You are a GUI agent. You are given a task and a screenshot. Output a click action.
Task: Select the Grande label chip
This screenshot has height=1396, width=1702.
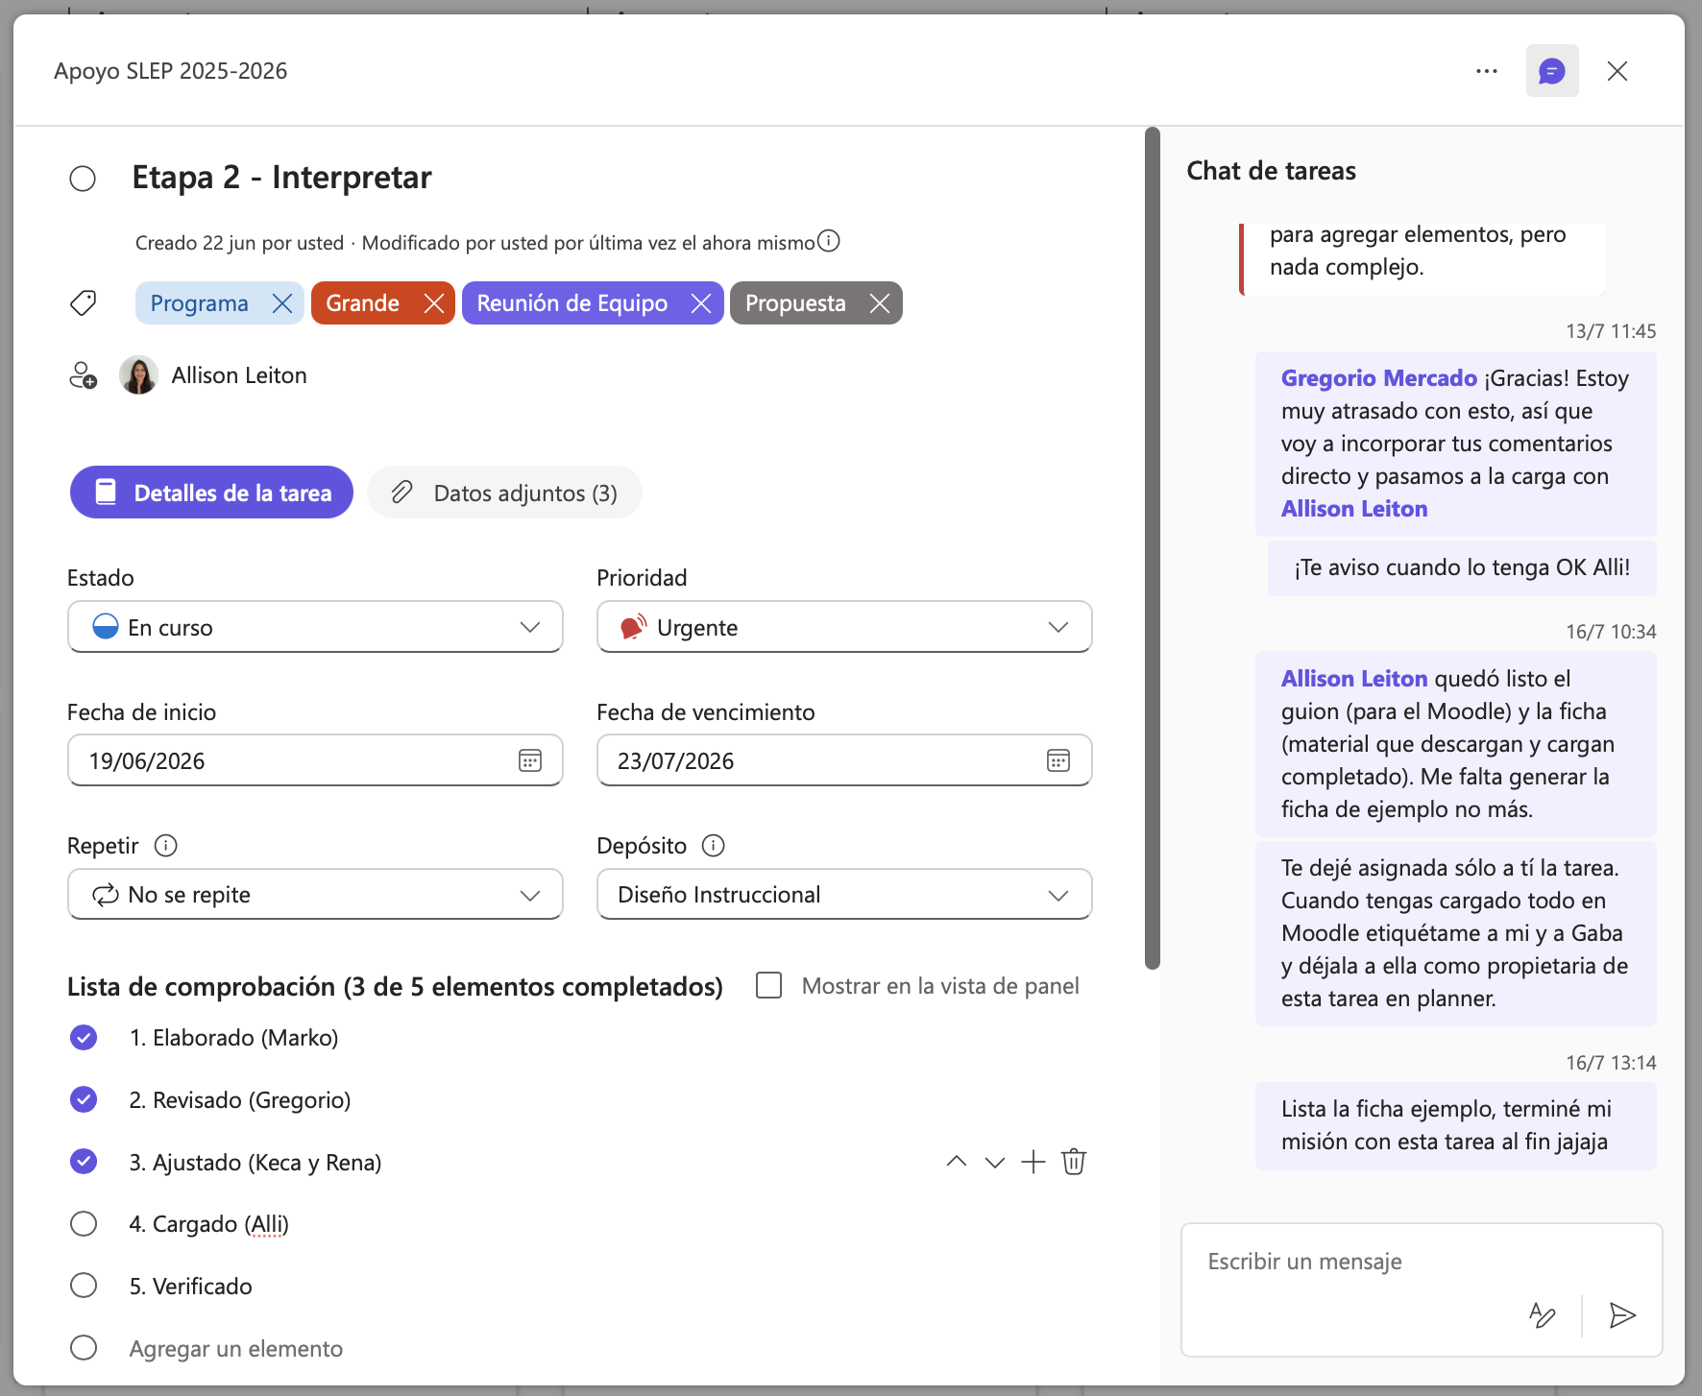pyautogui.click(x=363, y=303)
